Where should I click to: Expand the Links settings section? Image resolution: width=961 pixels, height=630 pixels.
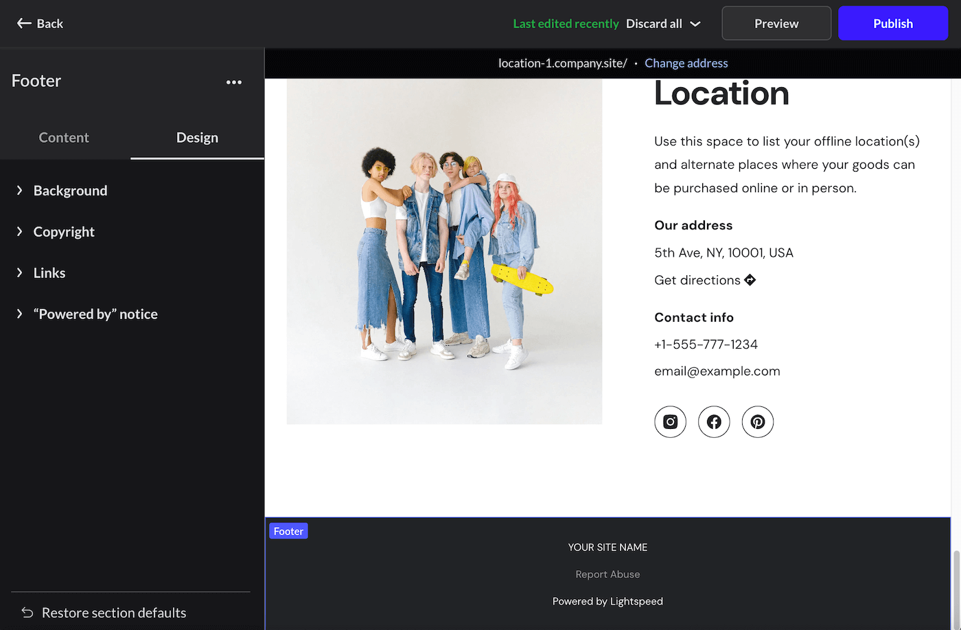(49, 272)
